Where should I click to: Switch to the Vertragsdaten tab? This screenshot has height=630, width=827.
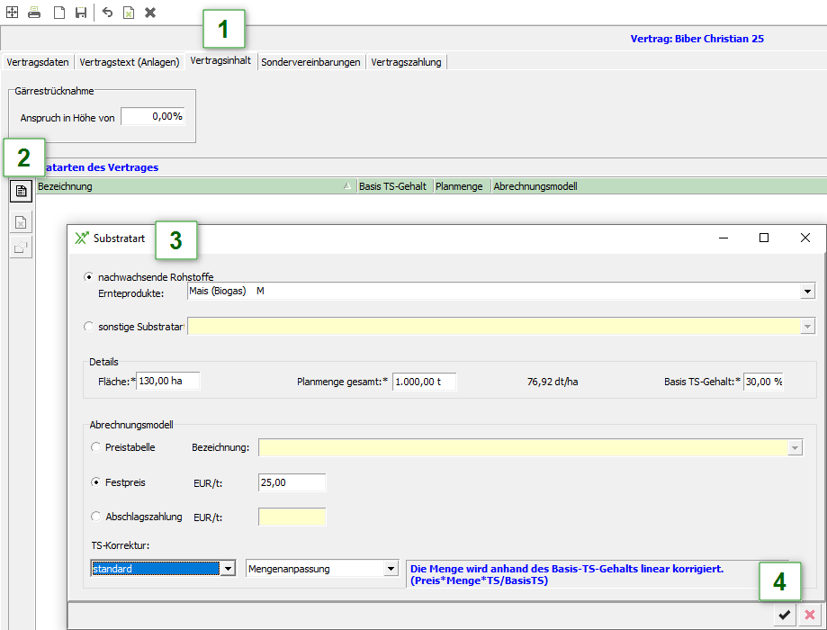[37, 62]
